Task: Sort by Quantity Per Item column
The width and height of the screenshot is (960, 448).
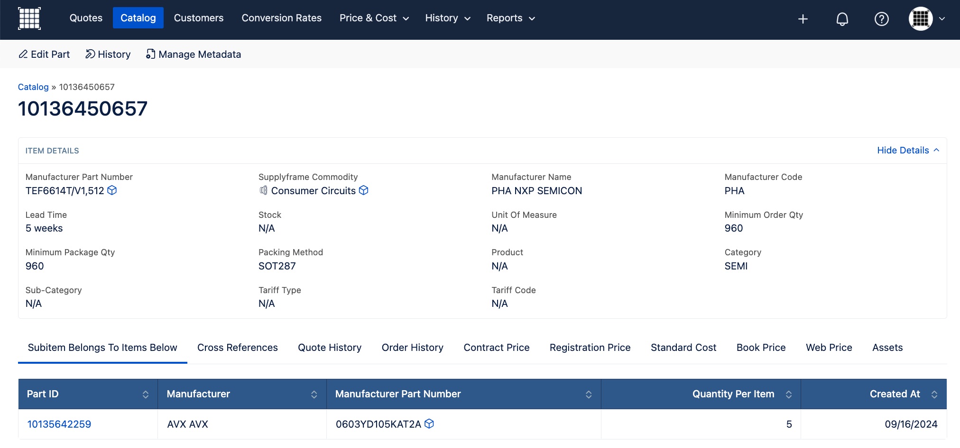Action: (789, 394)
